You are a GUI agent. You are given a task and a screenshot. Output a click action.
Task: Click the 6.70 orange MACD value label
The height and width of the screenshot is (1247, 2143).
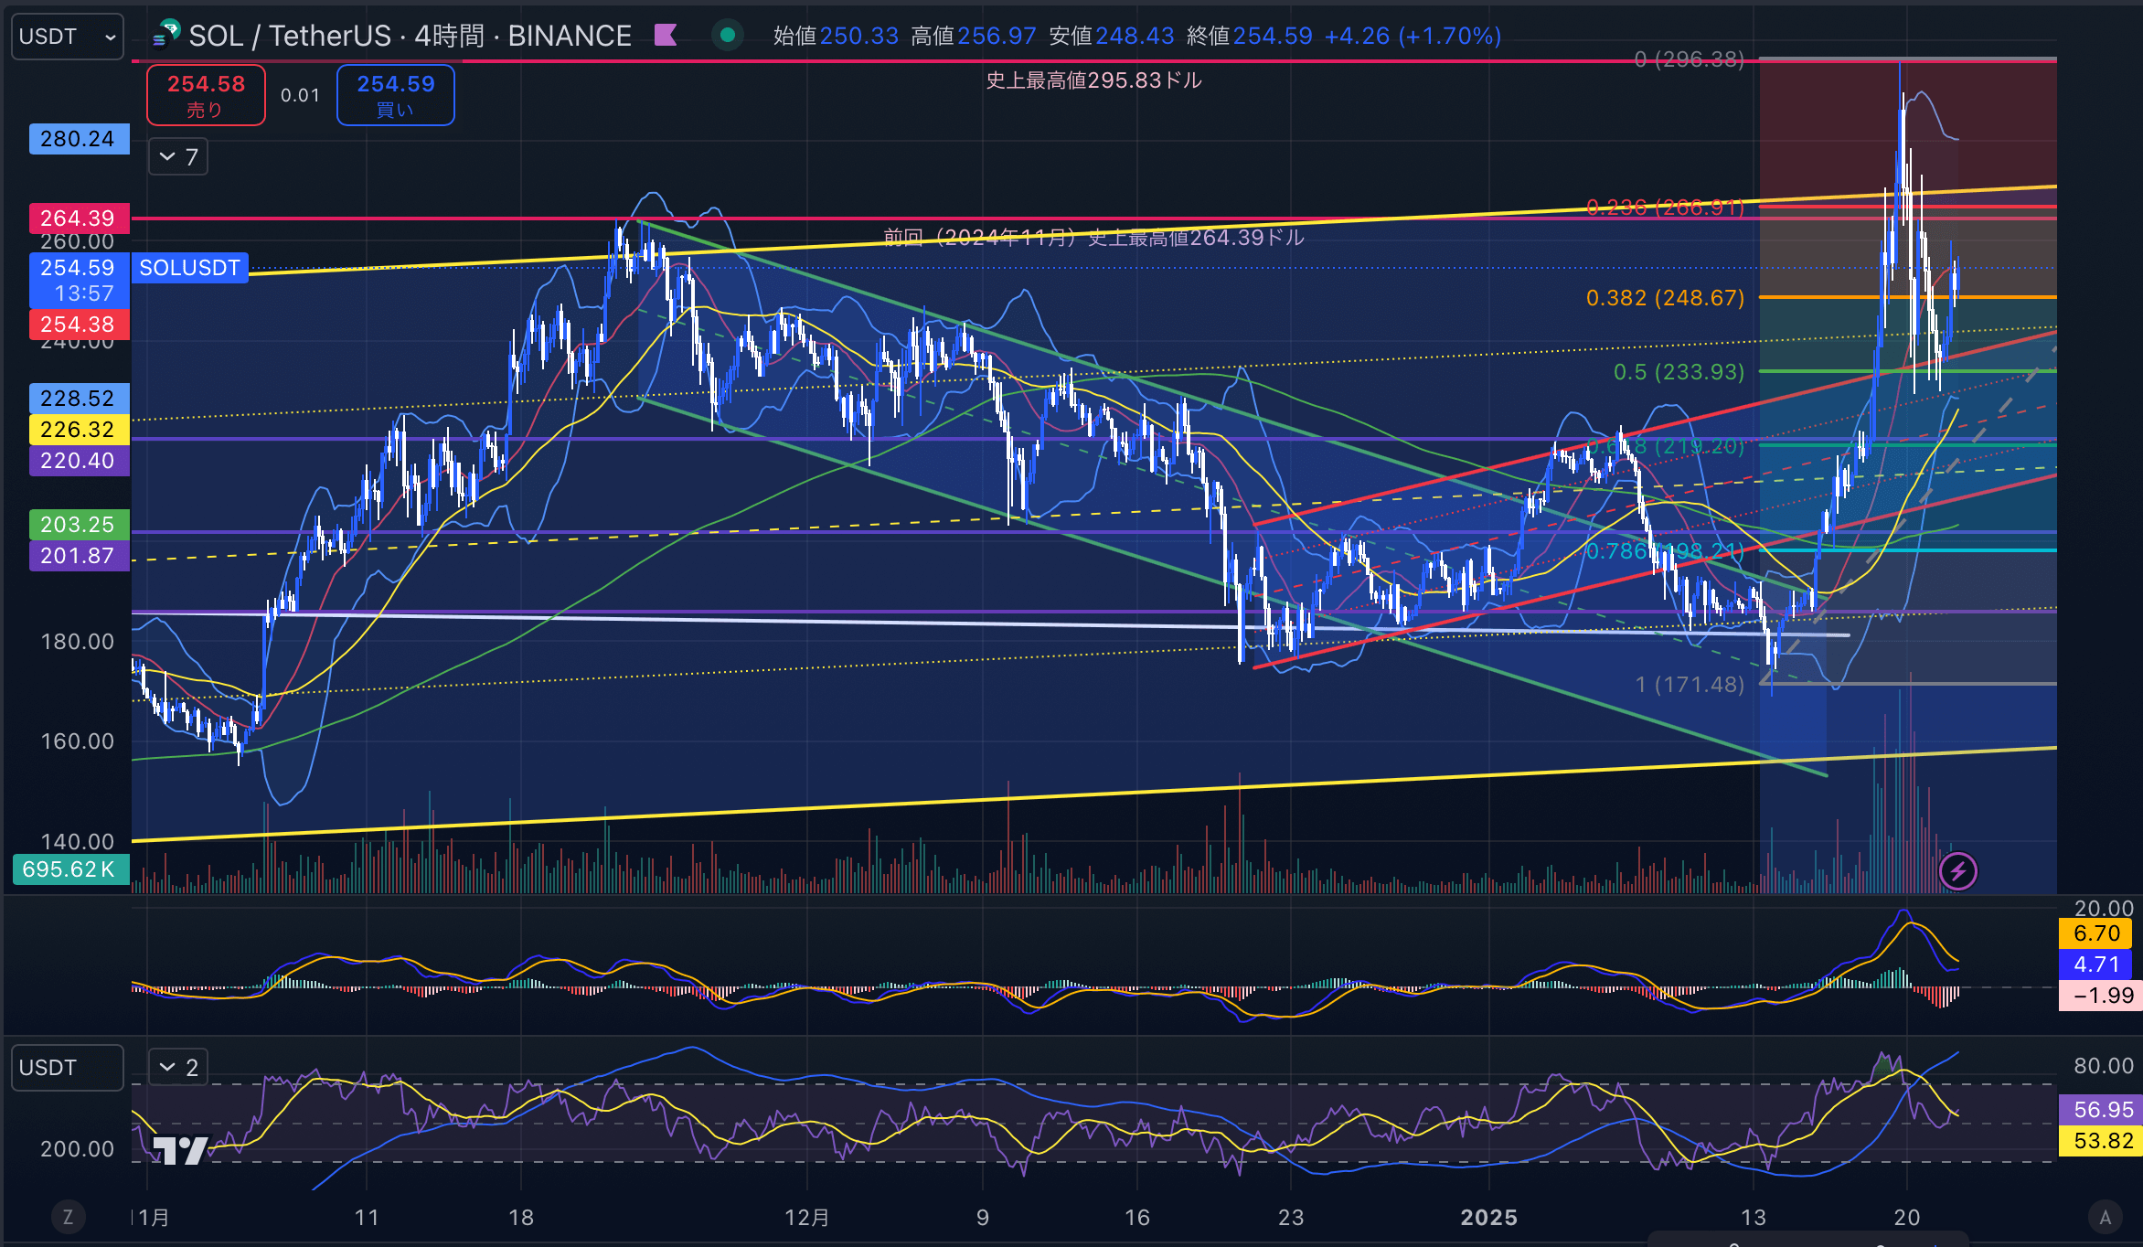pos(2096,933)
